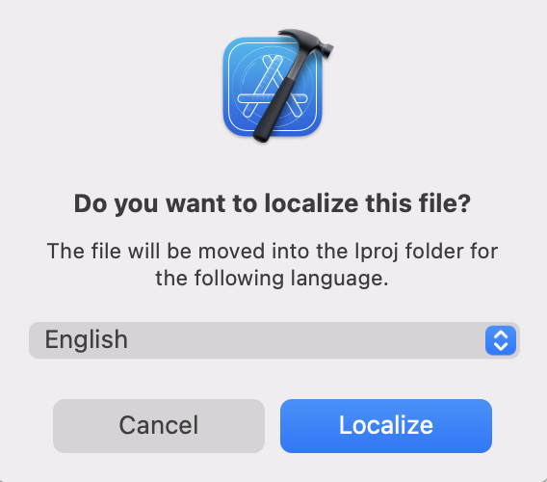Expand language list via blue arrows

tap(500, 340)
